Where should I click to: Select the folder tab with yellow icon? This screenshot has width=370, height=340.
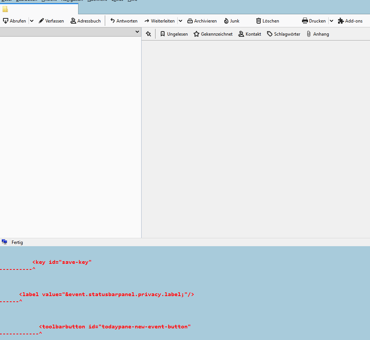click(x=5, y=9)
